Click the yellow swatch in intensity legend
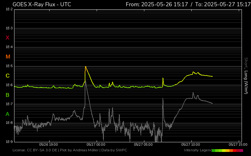 pyautogui.click(x=224, y=150)
